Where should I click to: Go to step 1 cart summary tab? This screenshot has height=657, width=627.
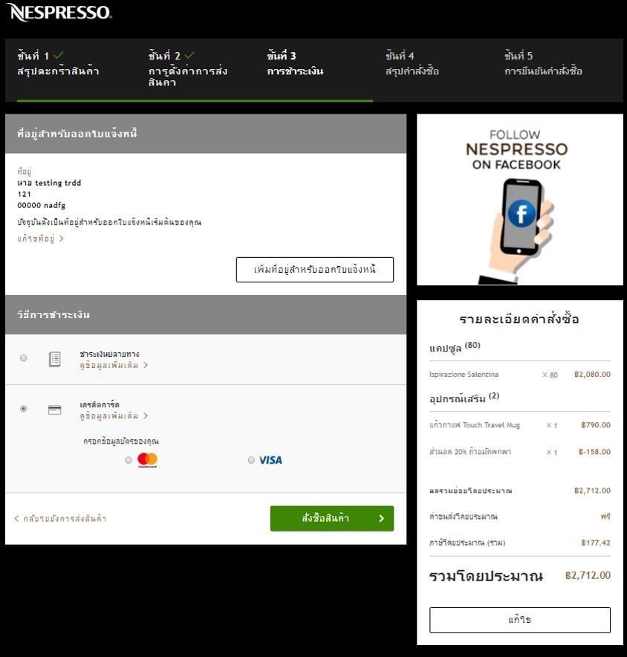pos(58,64)
